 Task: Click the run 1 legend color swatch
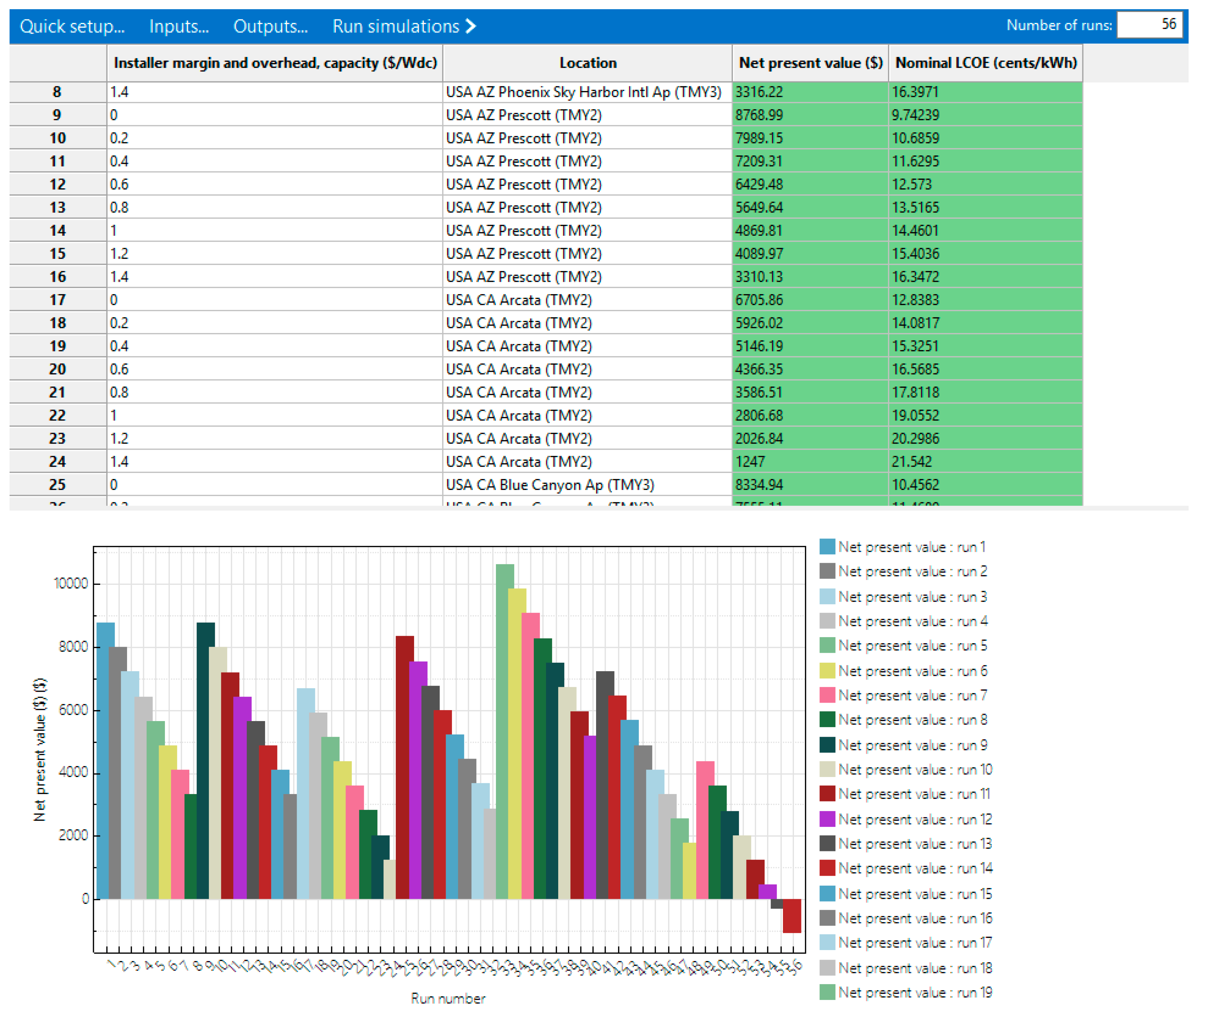pyautogui.click(x=827, y=547)
